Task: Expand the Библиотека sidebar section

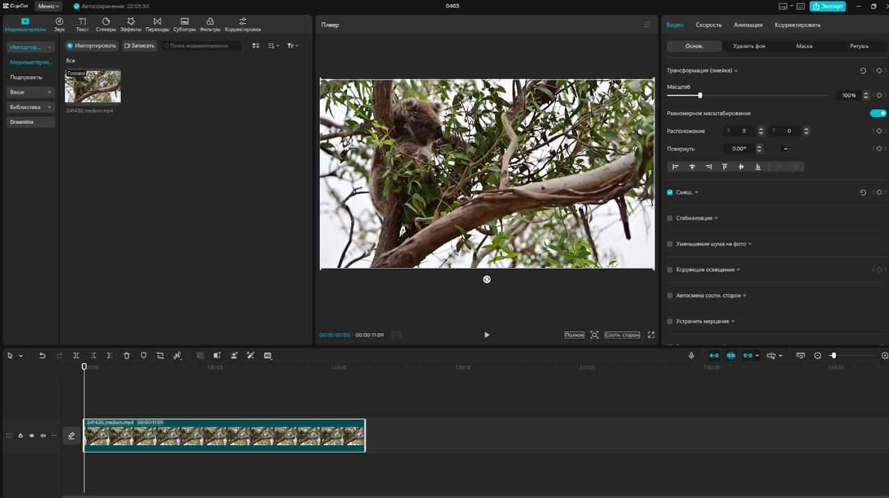Action: pyautogui.click(x=31, y=107)
